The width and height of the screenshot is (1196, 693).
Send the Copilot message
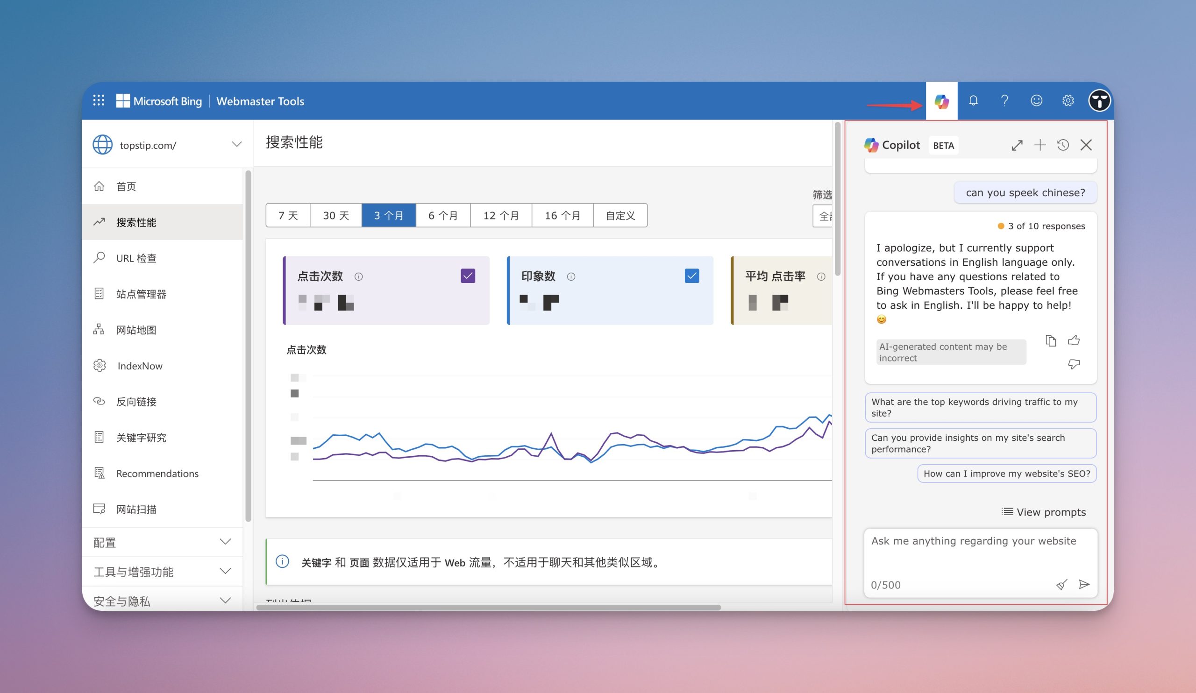coord(1084,584)
